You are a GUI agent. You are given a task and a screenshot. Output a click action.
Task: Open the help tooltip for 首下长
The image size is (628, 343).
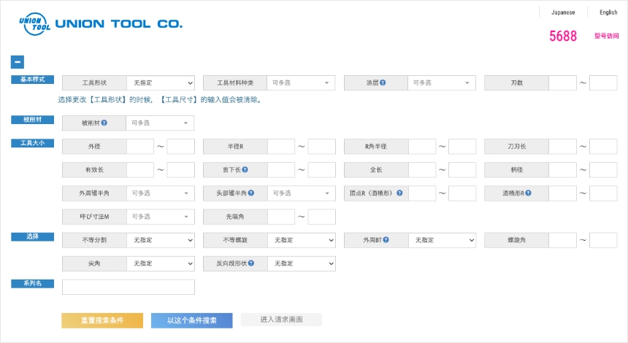(245, 170)
